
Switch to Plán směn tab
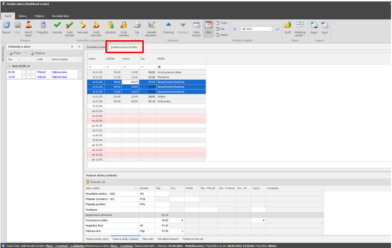coord(148,239)
